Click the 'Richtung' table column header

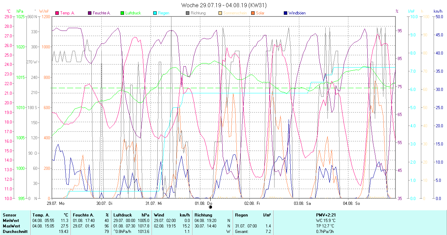click(203, 215)
